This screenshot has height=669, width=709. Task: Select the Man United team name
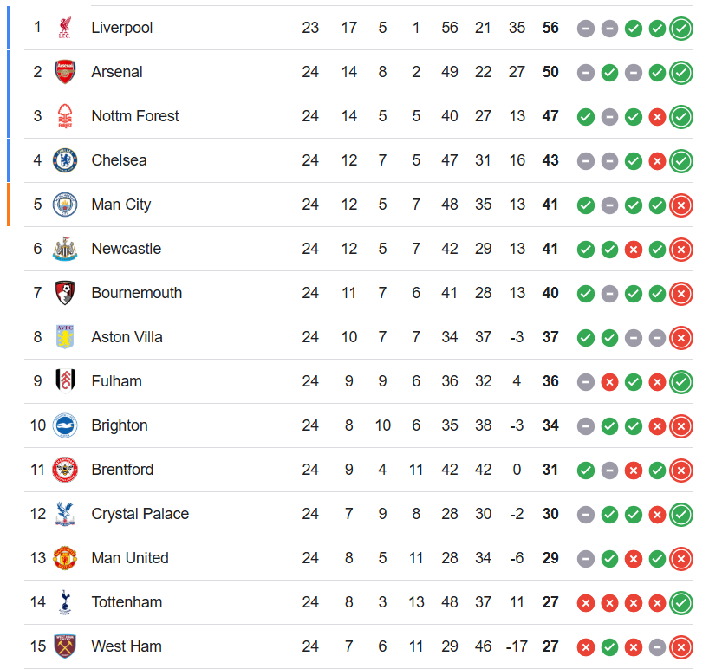pos(130,558)
